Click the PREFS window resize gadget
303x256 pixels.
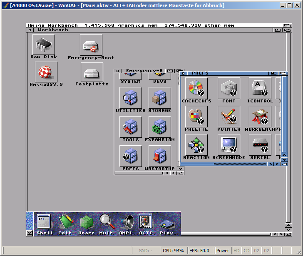[x=284, y=164]
